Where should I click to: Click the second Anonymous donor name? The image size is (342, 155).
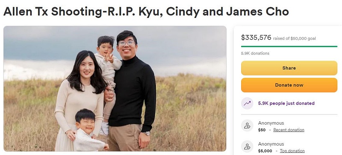pyautogui.click(x=271, y=144)
